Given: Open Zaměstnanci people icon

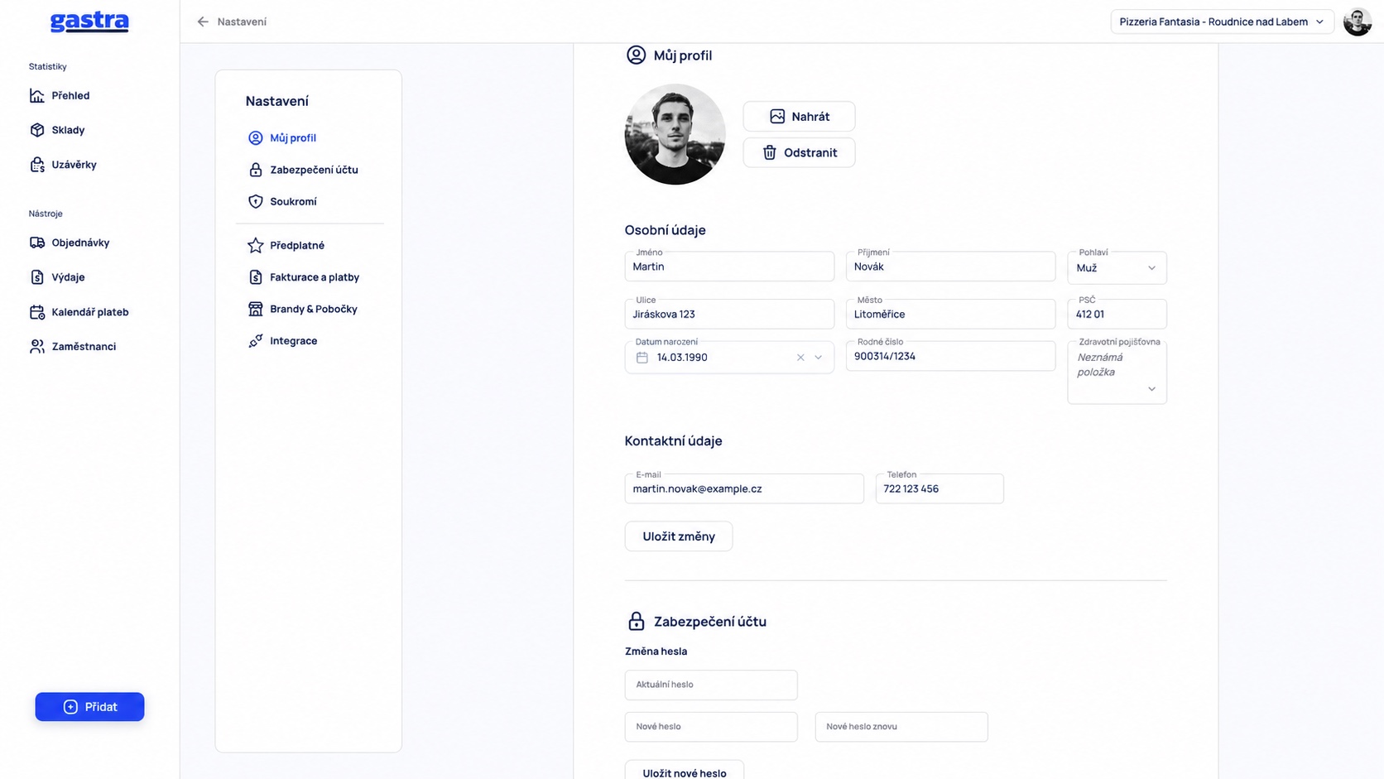Looking at the screenshot, I should point(37,346).
